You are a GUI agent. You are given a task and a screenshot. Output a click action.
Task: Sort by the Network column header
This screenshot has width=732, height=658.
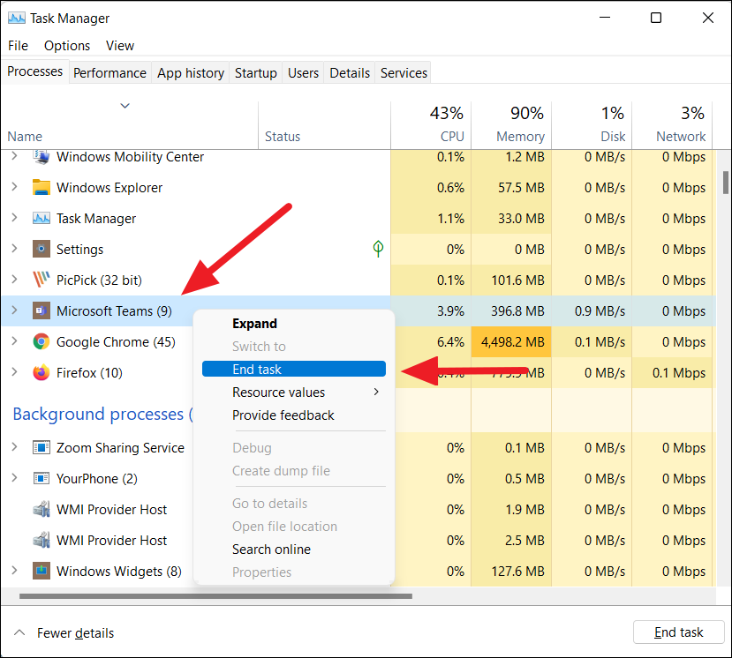click(x=672, y=124)
